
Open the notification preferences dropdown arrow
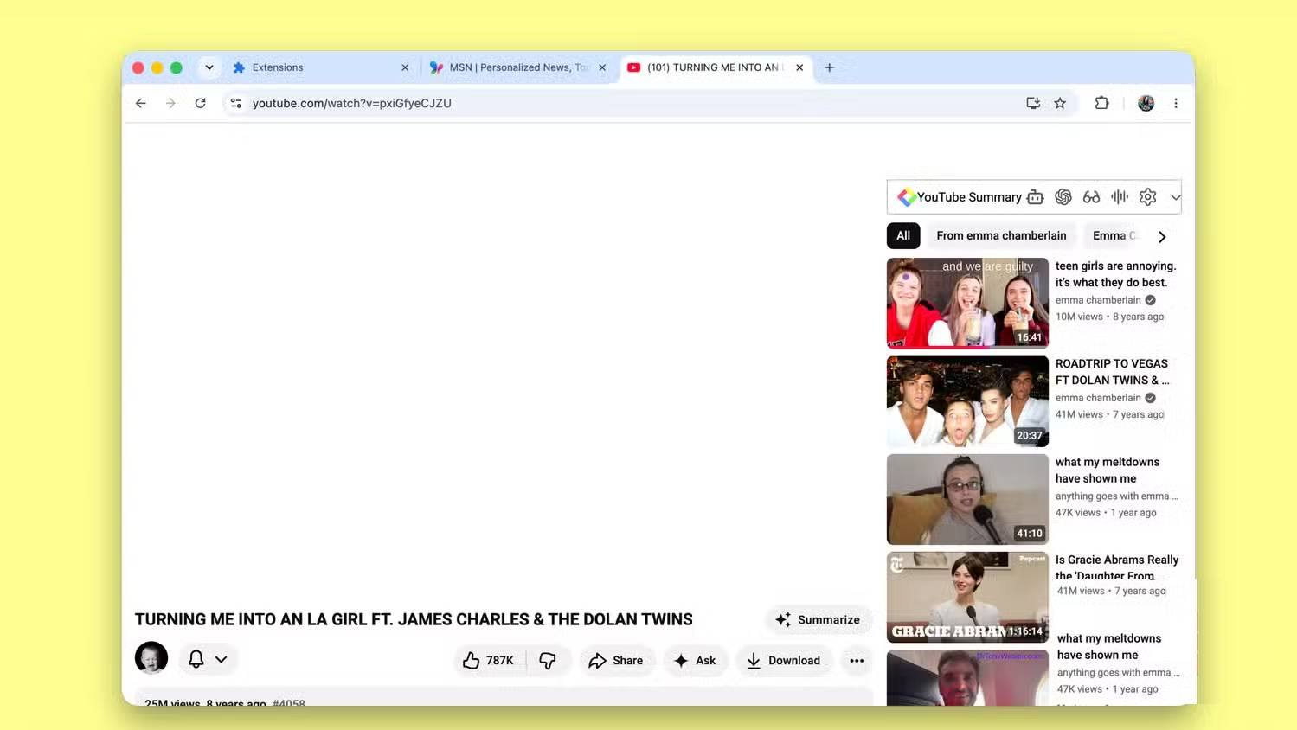point(222,659)
